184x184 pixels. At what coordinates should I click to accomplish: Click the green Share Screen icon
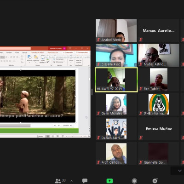point(109,181)
